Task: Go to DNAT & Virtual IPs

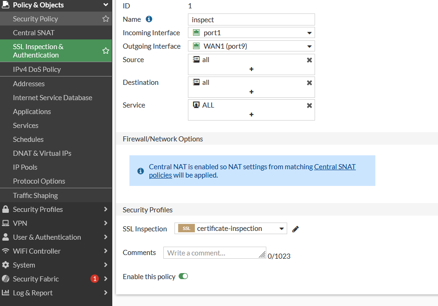Action: [42, 153]
